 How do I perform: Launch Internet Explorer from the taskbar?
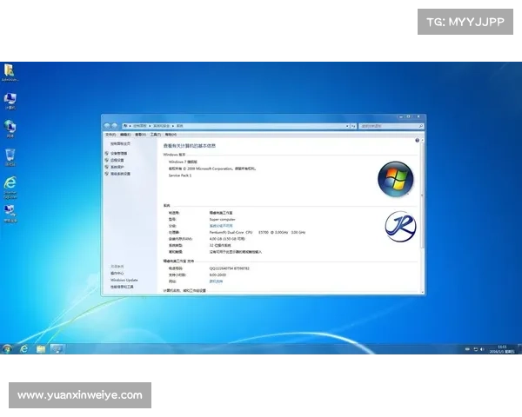[24, 348]
